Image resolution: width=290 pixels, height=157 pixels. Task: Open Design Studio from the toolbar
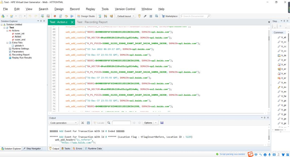pyautogui.click(x=86, y=16)
